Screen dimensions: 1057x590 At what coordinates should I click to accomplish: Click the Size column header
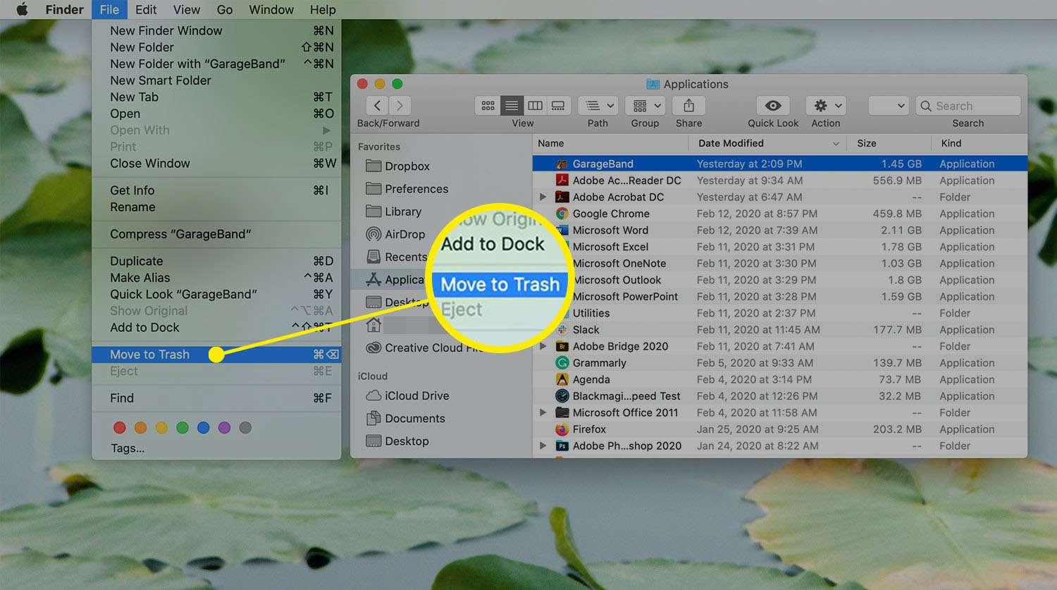tap(867, 143)
